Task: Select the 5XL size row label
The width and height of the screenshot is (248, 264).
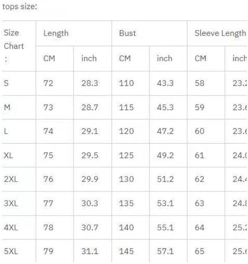Action: pos(10,252)
